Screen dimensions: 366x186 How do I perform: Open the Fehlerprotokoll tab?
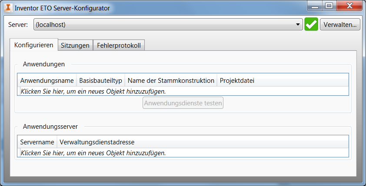(119, 46)
